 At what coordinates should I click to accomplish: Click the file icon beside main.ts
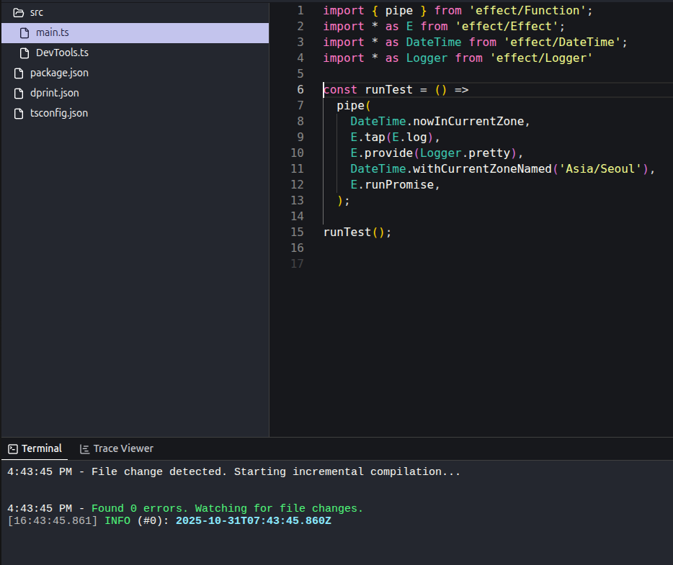(25, 33)
